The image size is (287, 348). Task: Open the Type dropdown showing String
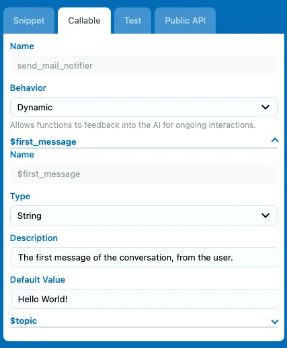coord(144,215)
